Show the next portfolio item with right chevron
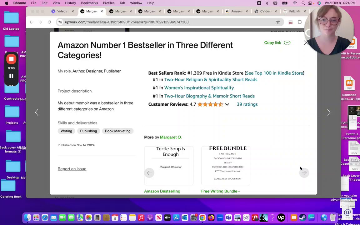Image resolution: width=360 pixels, height=225 pixels. [328, 112]
